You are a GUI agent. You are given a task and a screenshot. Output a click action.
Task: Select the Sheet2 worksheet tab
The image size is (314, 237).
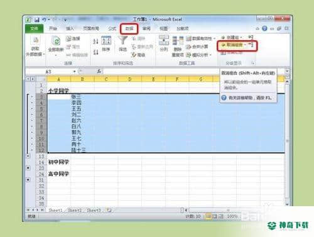tap(75, 210)
